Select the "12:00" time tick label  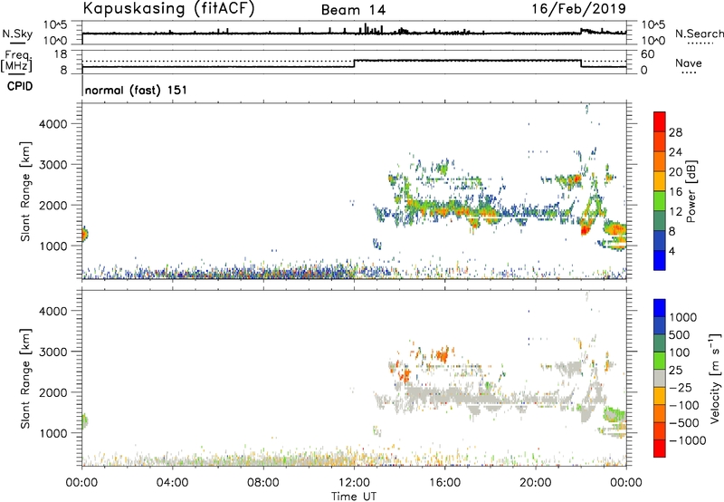tap(354, 483)
